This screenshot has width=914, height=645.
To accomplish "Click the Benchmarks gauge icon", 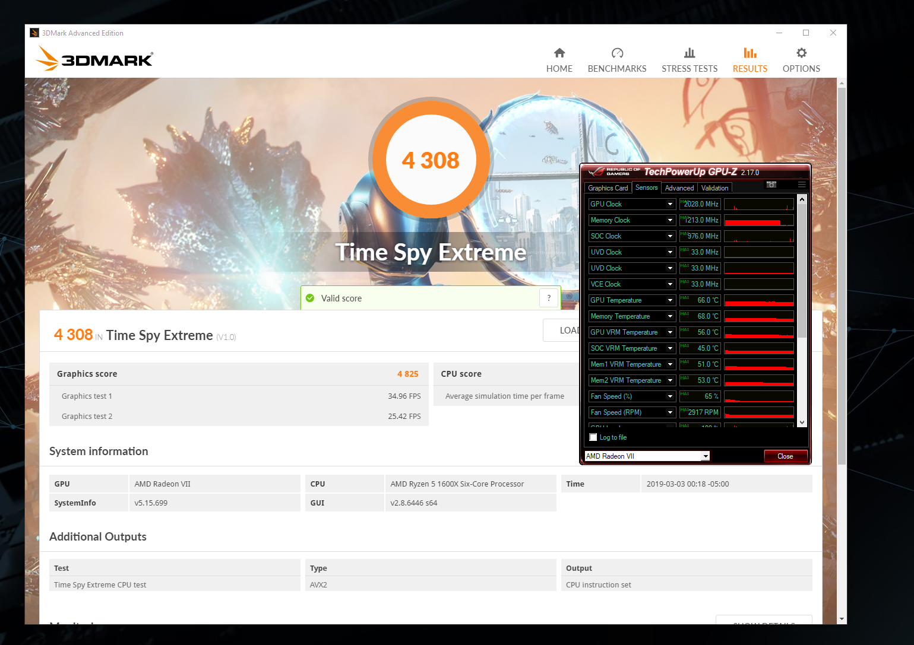I will (617, 53).
